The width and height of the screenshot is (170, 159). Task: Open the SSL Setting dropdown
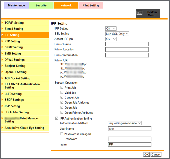tap(117, 34)
